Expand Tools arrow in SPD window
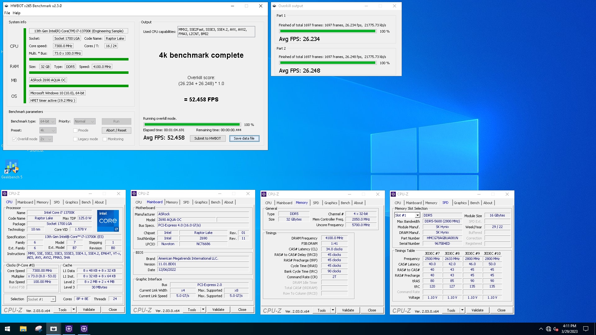Screen dimensions: 596x335 pyautogui.click(x=462, y=310)
